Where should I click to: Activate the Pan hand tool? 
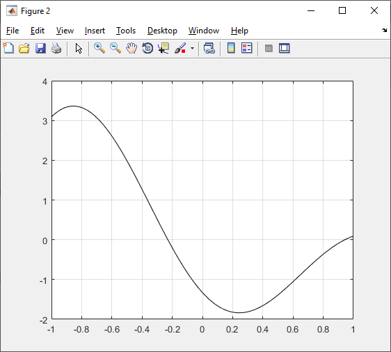pyautogui.click(x=131, y=48)
